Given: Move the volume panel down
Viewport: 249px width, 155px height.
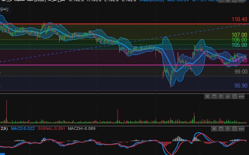Looking at the screenshot, I should point(228,96).
